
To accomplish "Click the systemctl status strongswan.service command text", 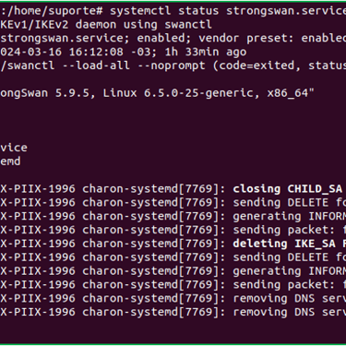I will click(x=228, y=11).
